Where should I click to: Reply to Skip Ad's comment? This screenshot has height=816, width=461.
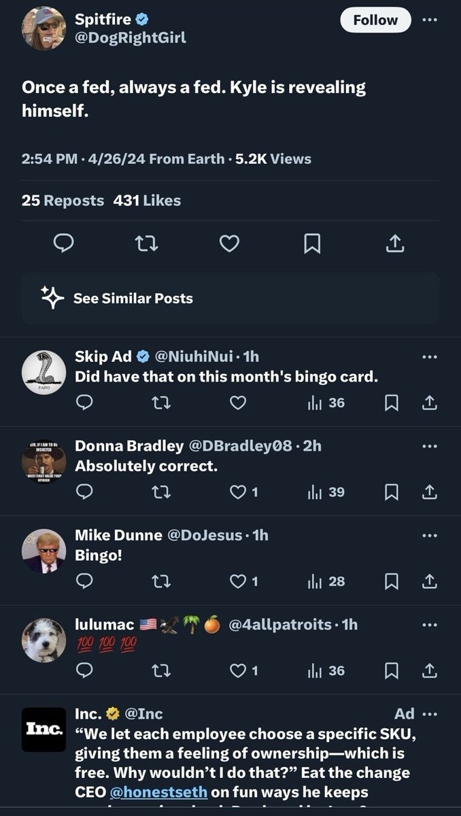pos(84,403)
